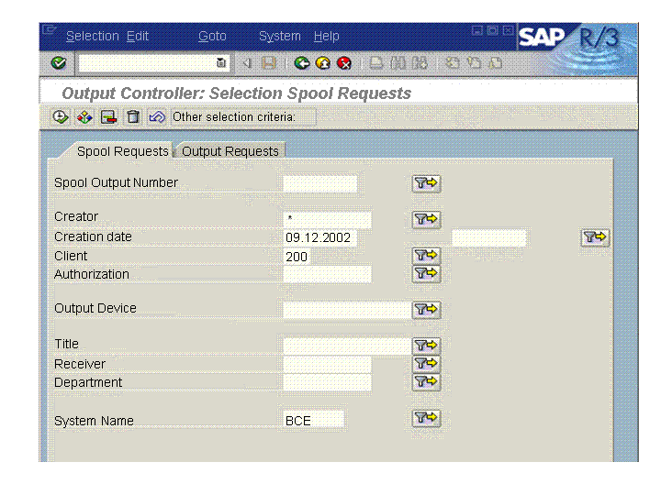Image resolution: width=661 pixels, height=495 pixels.
Task: Open multiple selection for Creation date
Action: point(595,237)
